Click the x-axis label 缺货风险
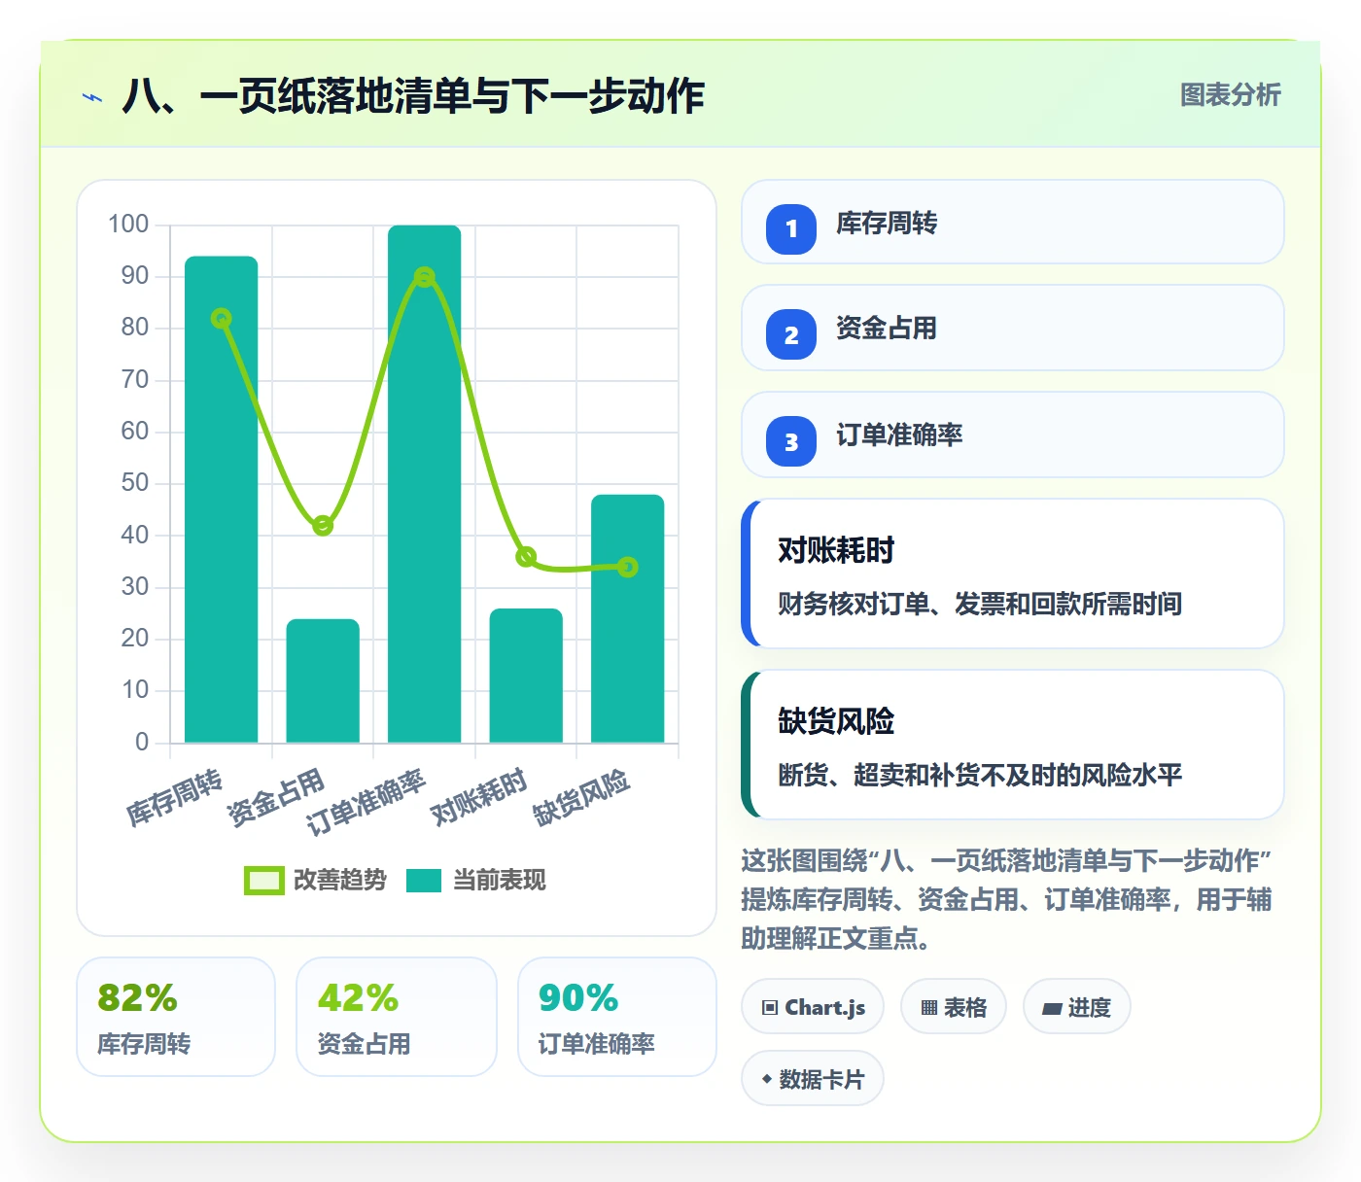This screenshot has height=1182, width=1361. 581,797
